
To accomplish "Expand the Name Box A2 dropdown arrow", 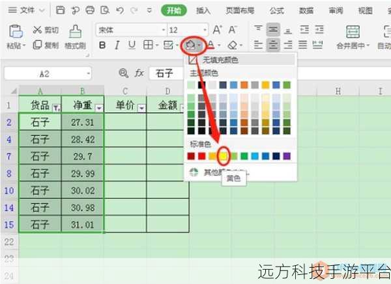I will (x=88, y=73).
